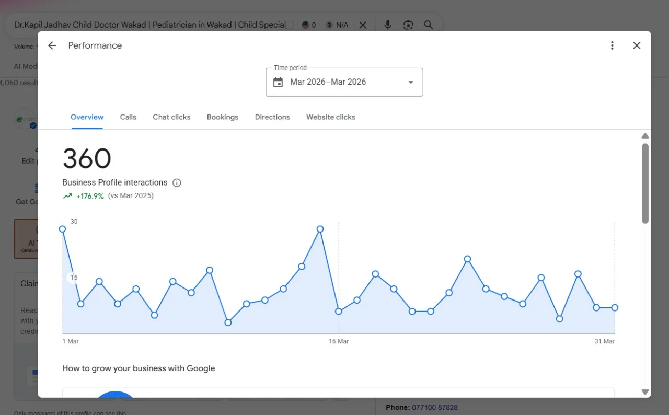Select the chart data point above 16 Mar
The image size is (669, 415).
[339, 312]
